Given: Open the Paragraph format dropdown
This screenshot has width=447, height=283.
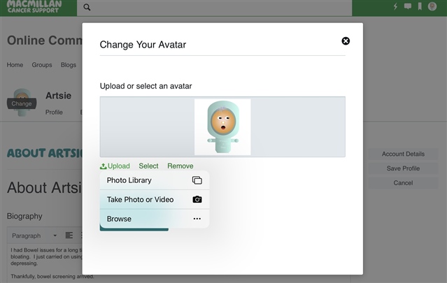Looking at the screenshot, I should click(x=34, y=235).
